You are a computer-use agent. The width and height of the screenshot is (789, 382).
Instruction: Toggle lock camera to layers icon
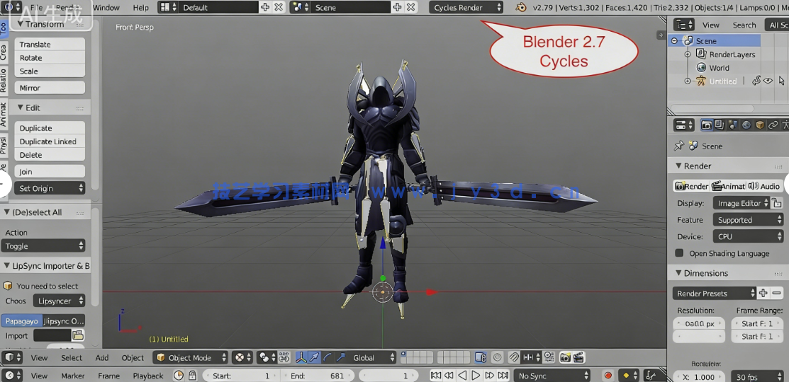481,357
